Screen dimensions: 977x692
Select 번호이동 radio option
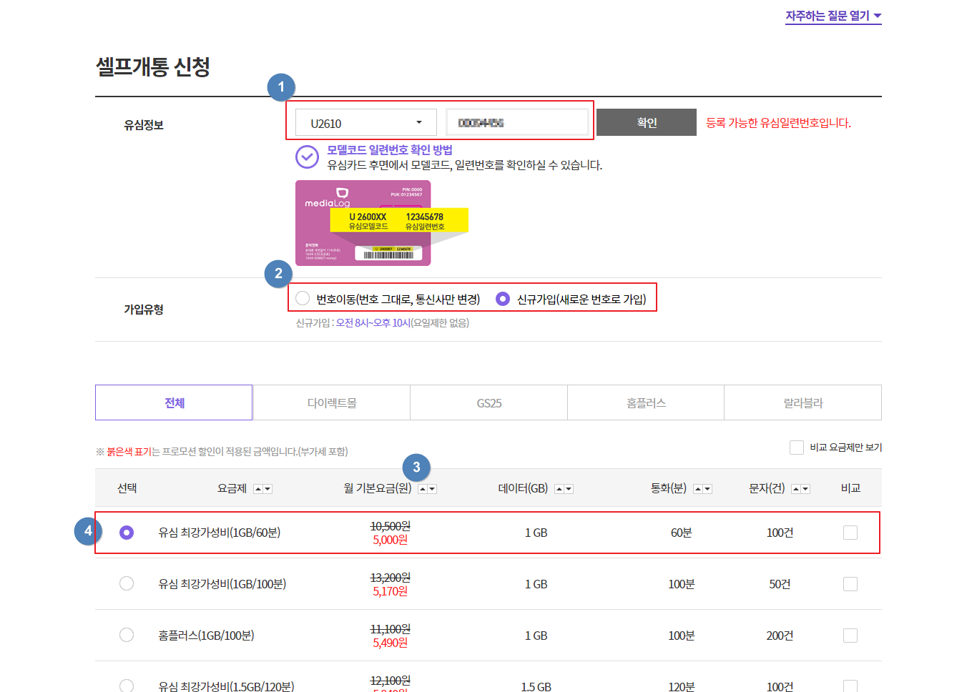click(x=303, y=298)
